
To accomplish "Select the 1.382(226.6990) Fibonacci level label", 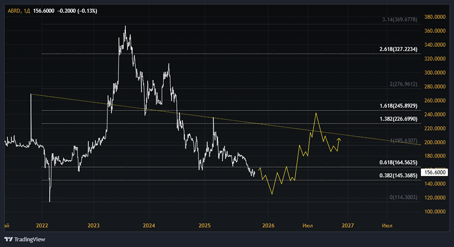I will (x=399, y=119).
